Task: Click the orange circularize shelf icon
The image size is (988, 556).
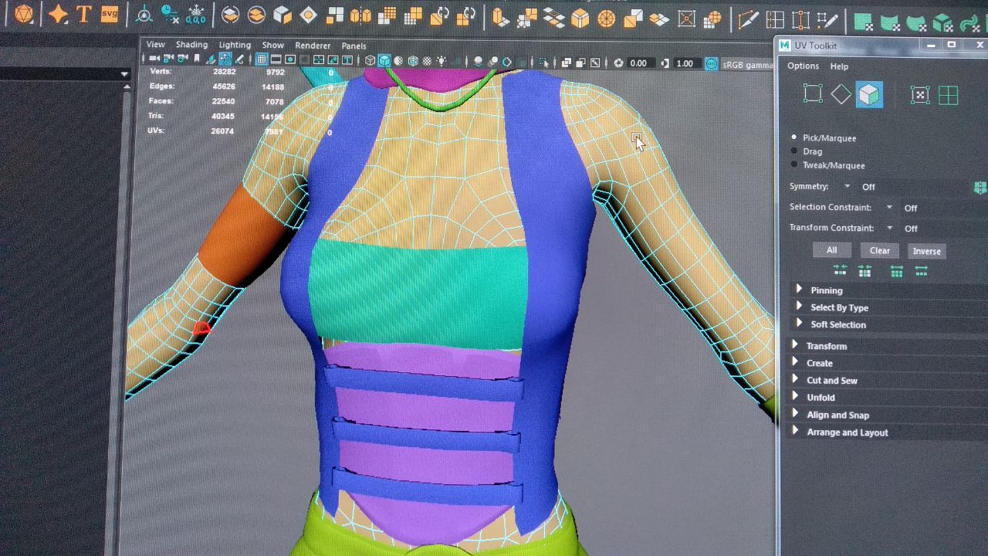Action: coord(607,19)
